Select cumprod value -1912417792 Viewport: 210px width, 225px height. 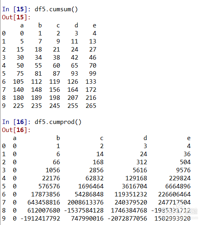pos(40,219)
